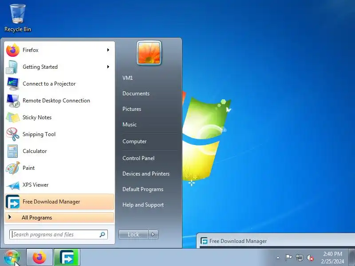Click the Lock button
The image size is (355, 266).
pyautogui.click(x=134, y=235)
